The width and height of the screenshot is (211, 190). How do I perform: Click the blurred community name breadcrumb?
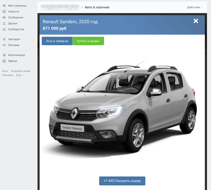(60, 7)
